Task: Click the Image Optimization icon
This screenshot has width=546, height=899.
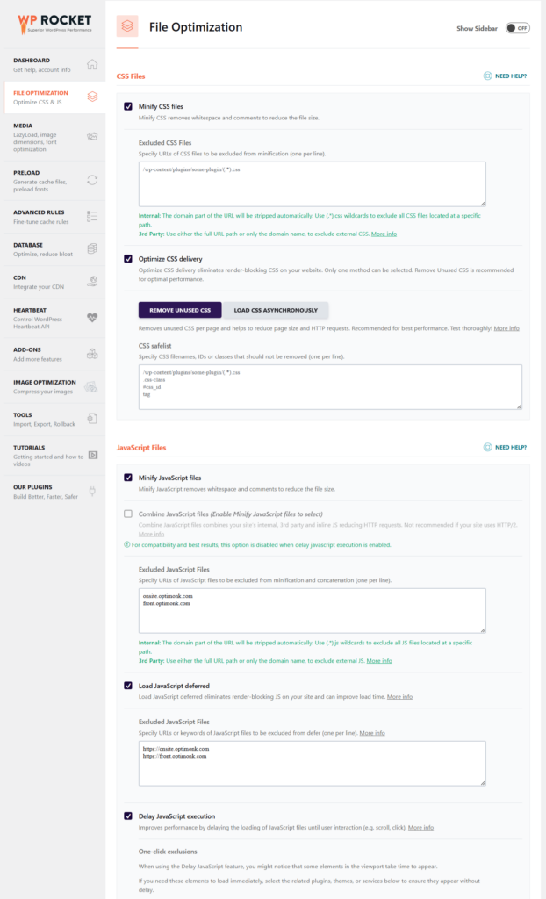Action: (x=90, y=385)
